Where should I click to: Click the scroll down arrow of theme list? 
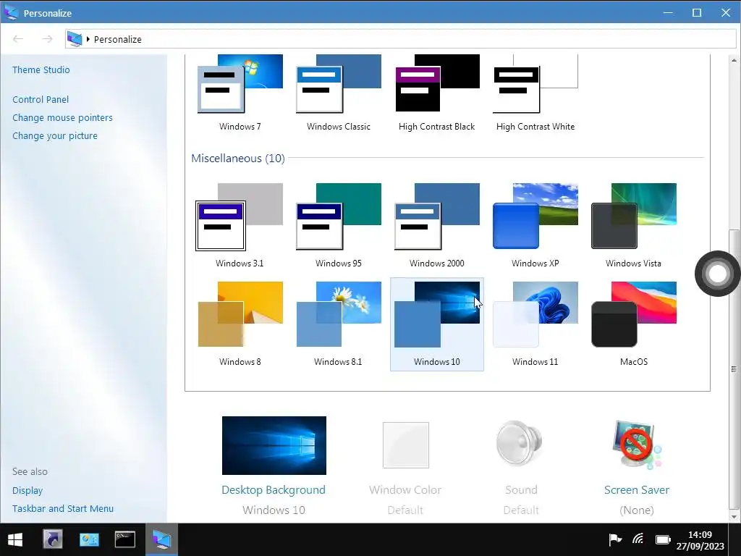[x=734, y=517]
